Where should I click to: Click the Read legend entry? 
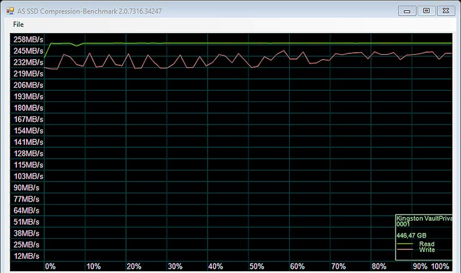coord(427,244)
